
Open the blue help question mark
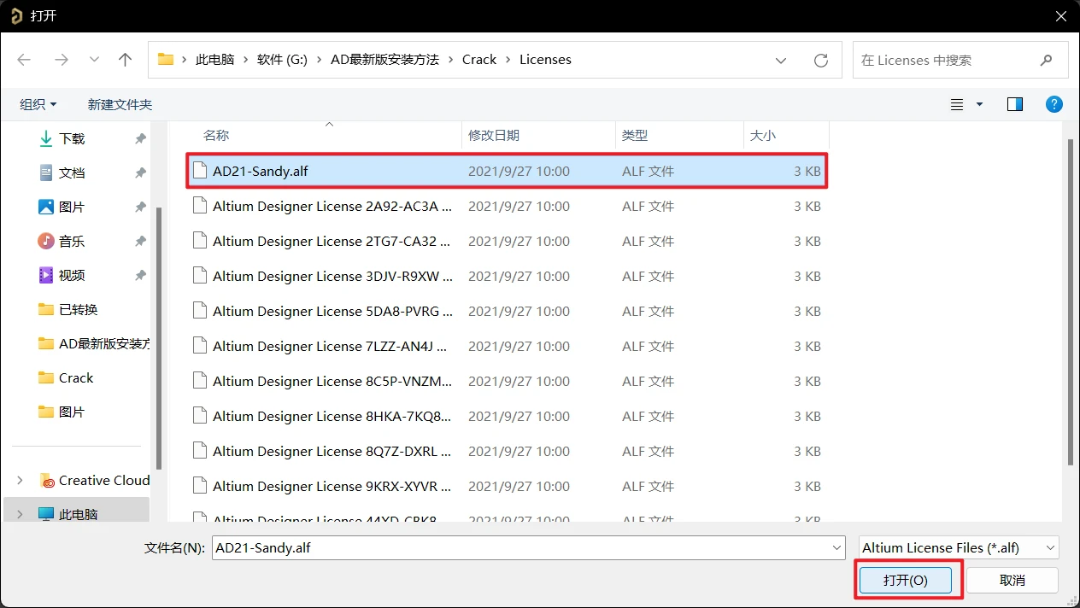[x=1054, y=104]
